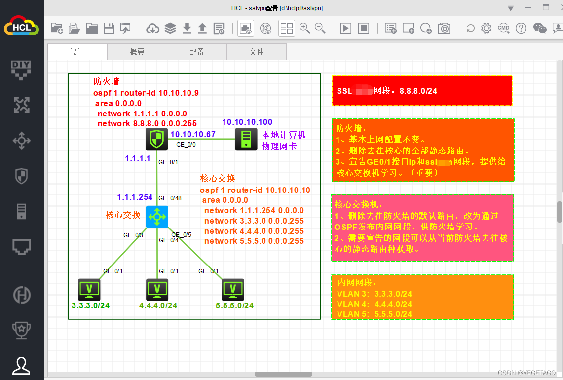Screen dimensions: 563x380
Task: Stop all devices with stop button
Action: 364,28
